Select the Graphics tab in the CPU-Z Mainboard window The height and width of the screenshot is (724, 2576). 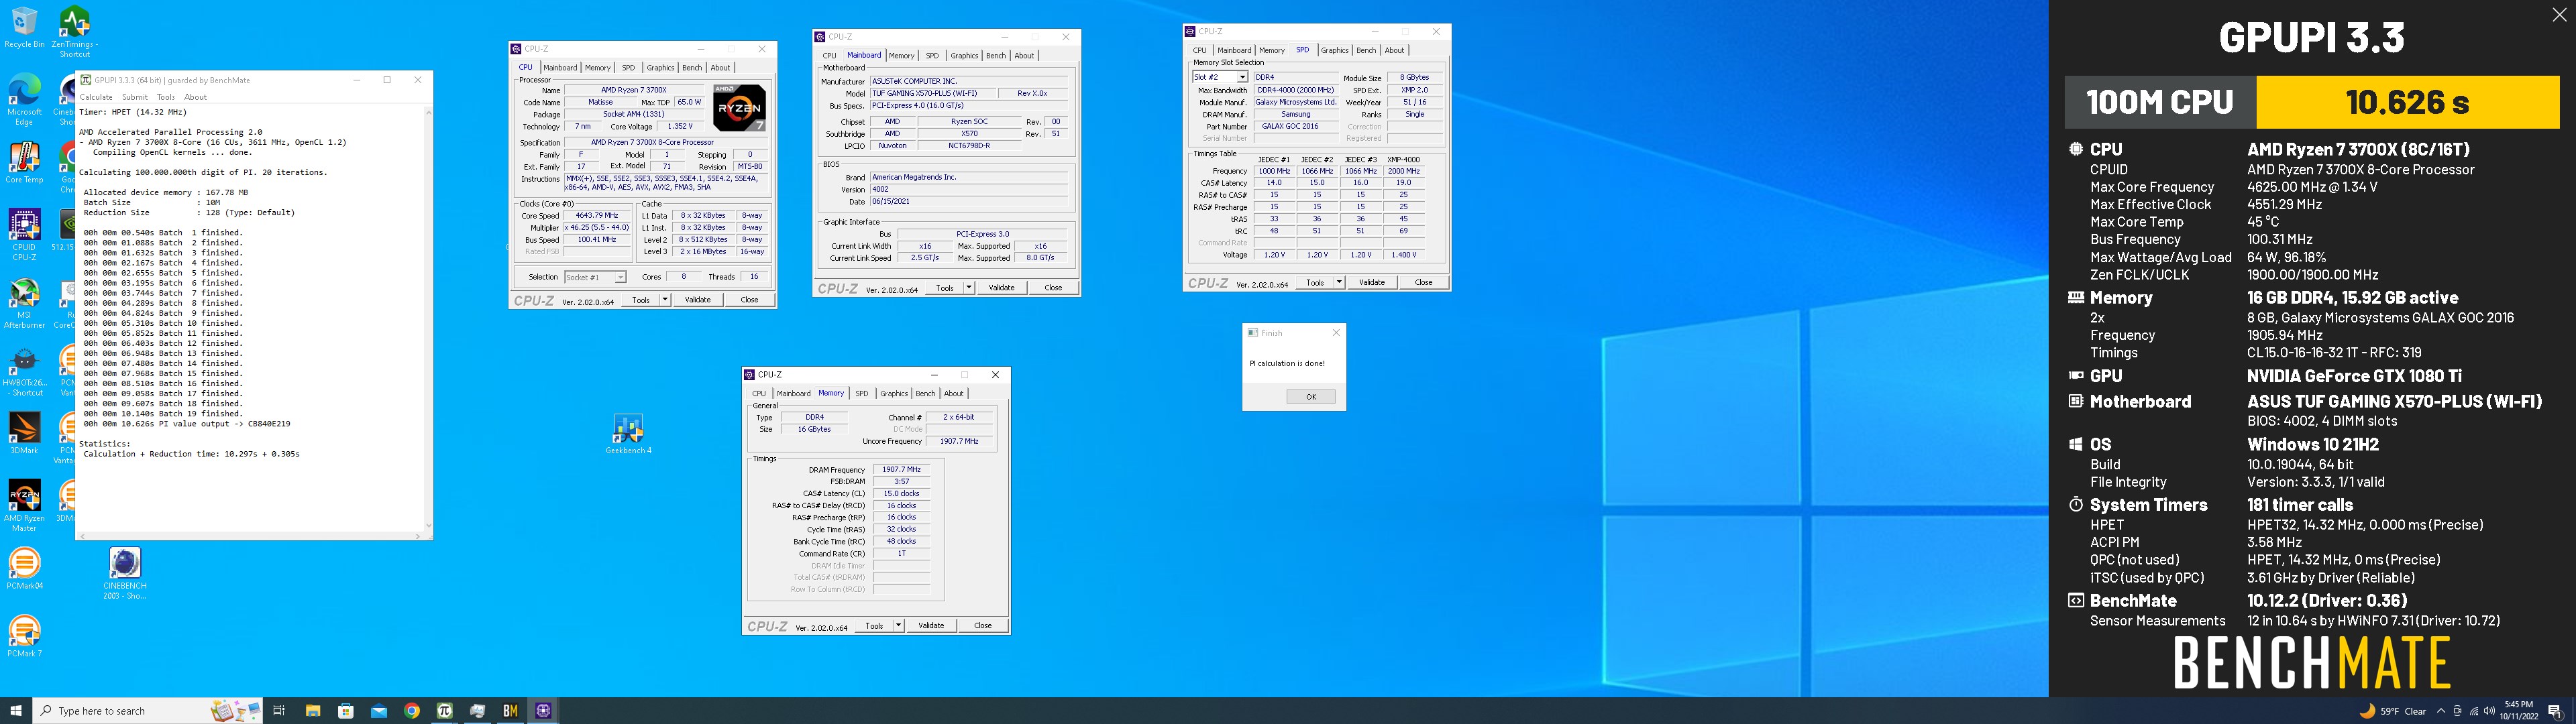(x=964, y=56)
